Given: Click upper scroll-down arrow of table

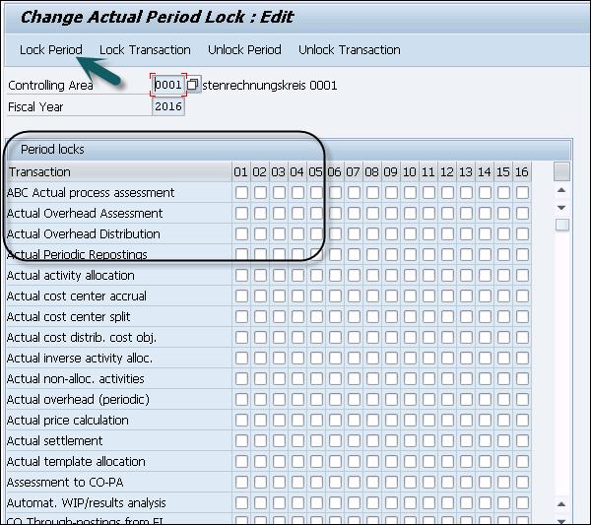Looking at the screenshot, I should coord(561,208).
